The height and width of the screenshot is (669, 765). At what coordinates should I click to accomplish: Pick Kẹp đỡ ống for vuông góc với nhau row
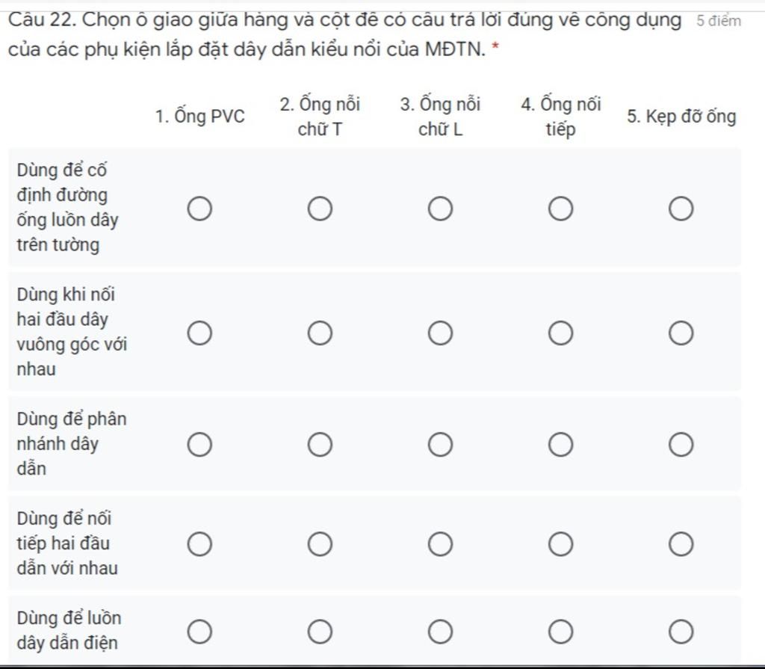pyautogui.click(x=681, y=333)
